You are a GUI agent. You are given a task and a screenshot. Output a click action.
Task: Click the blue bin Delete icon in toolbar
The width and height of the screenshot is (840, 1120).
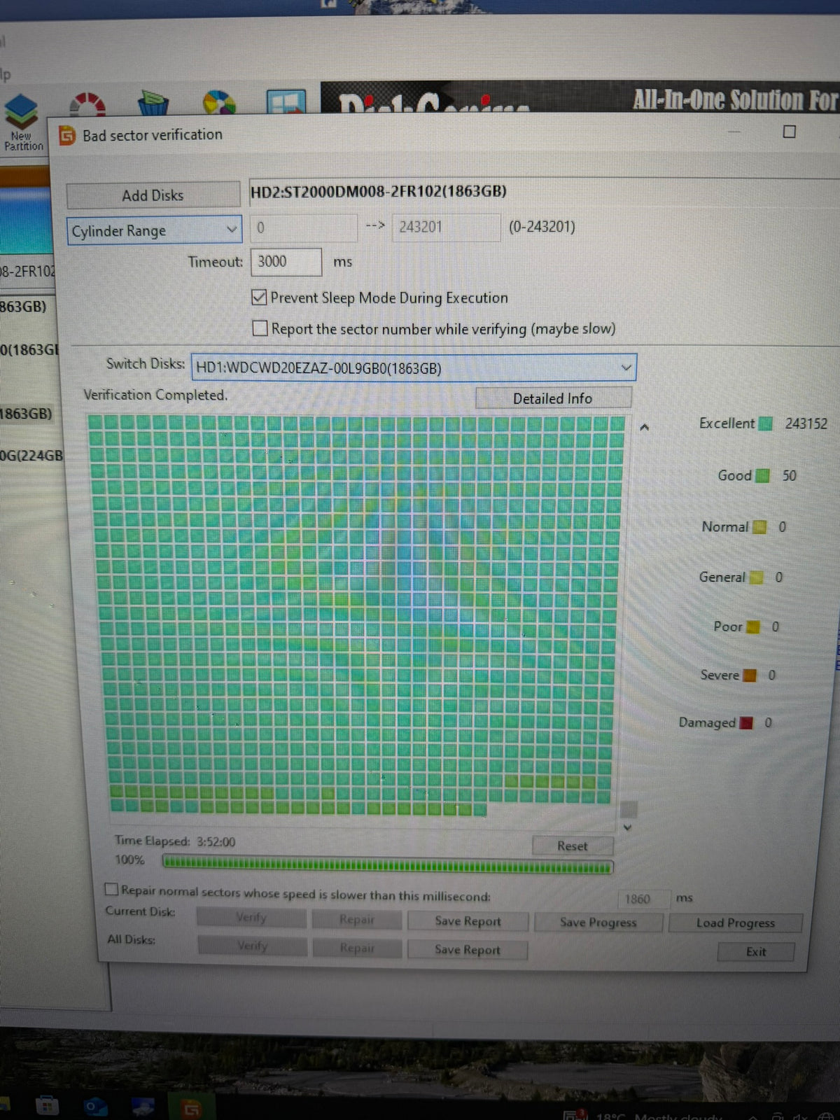coord(153,103)
